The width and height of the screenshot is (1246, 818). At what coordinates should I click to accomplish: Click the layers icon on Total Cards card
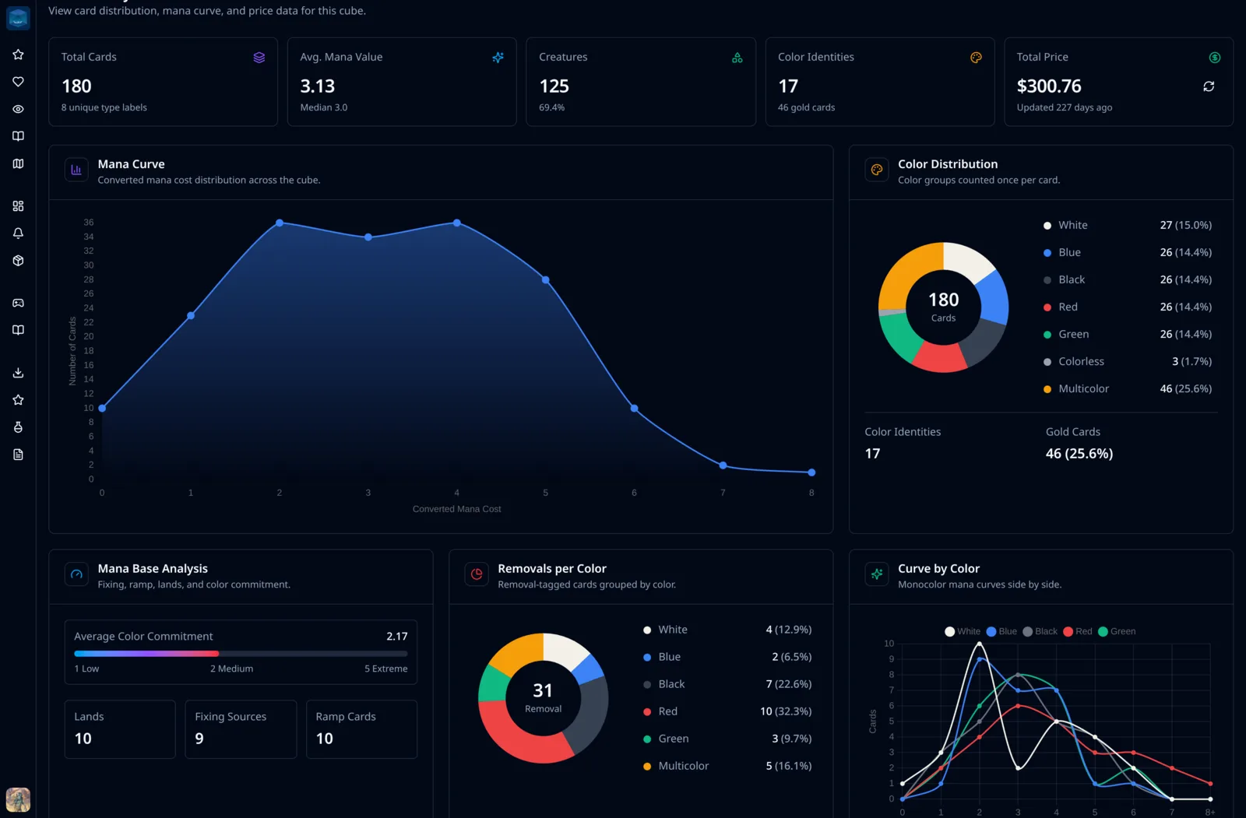(x=259, y=58)
